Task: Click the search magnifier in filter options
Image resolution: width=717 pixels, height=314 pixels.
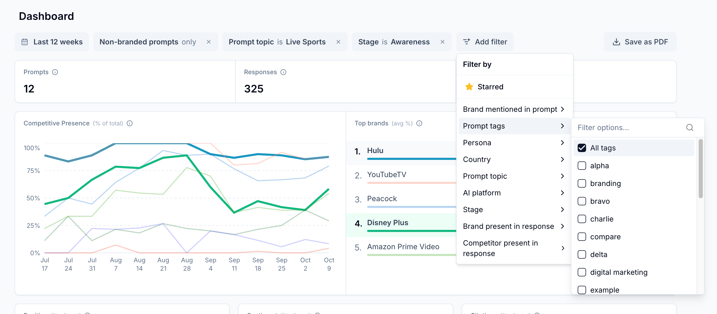Action: [x=690, y=127]
